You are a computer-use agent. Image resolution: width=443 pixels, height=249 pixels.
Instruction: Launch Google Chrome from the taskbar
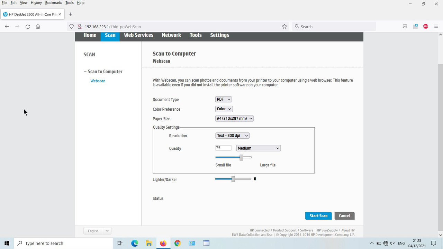[x=177, y=243]
